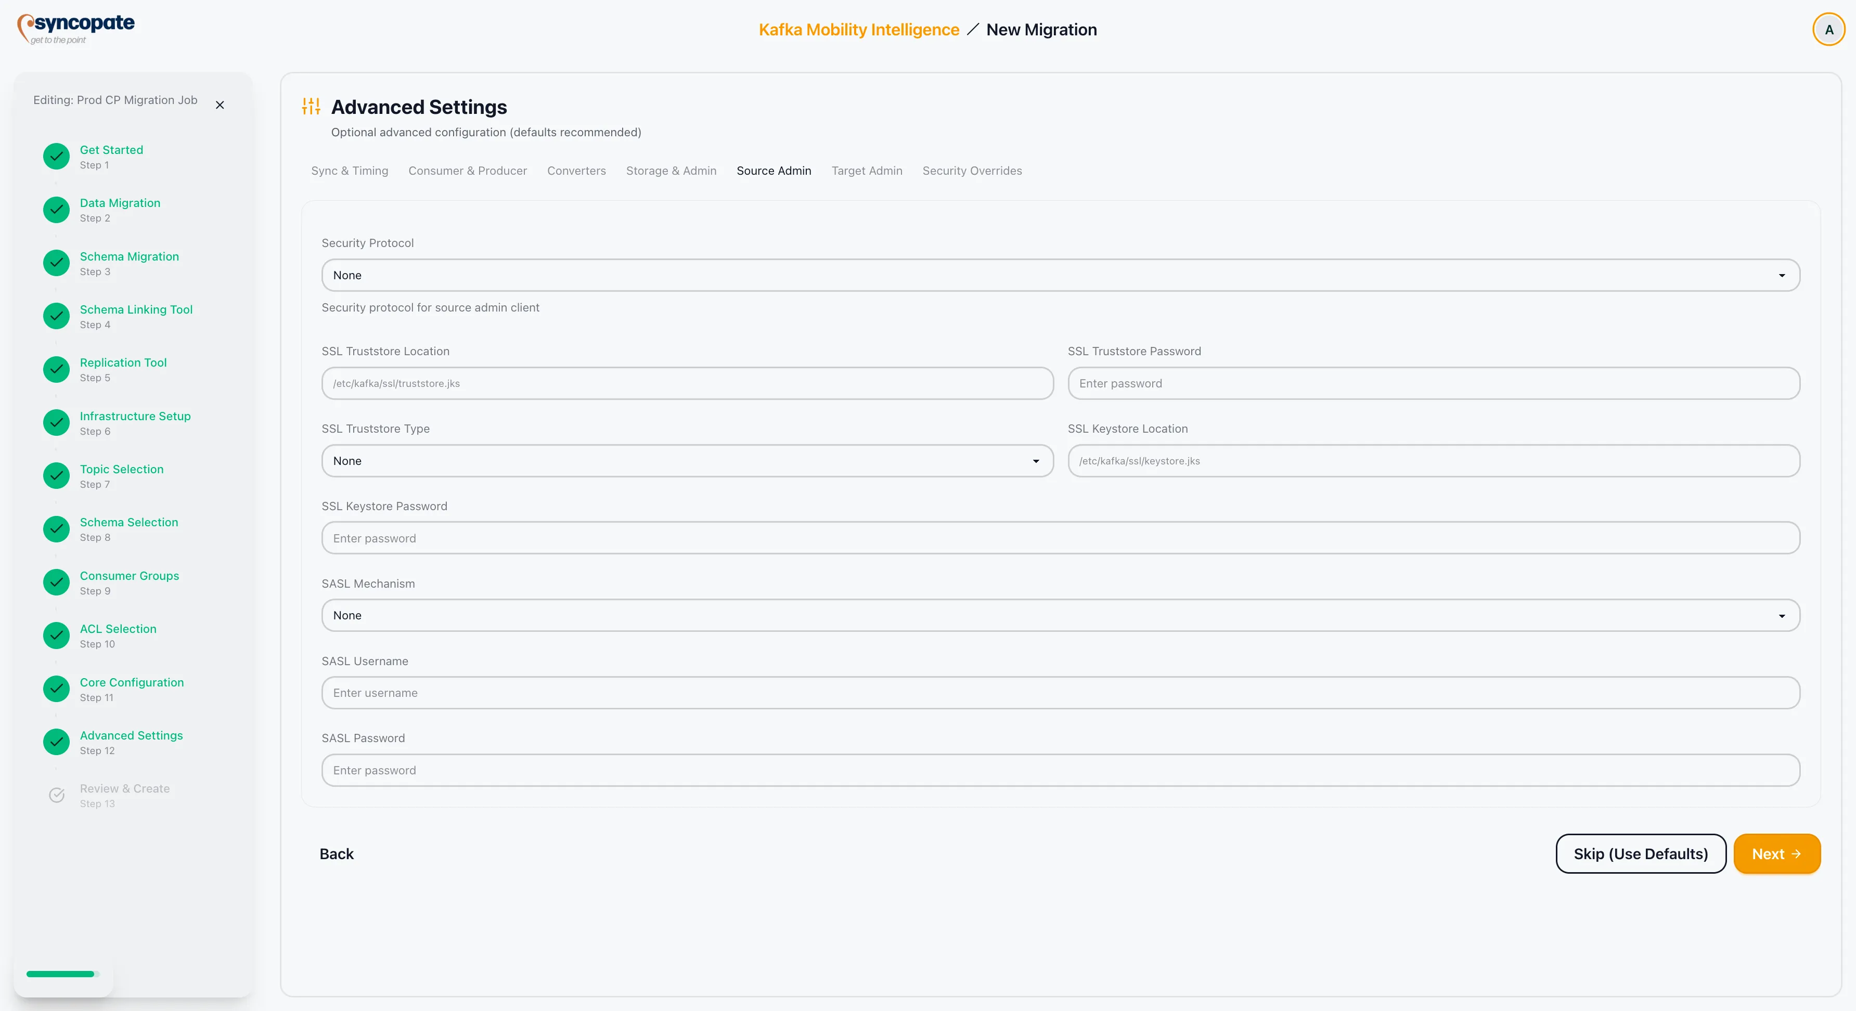Image resolution: width=1856 pixels, height=1011 pixels.
Task: Click the Topic Selection step icon
Action: pyautogui.click(x=56, y=475)
